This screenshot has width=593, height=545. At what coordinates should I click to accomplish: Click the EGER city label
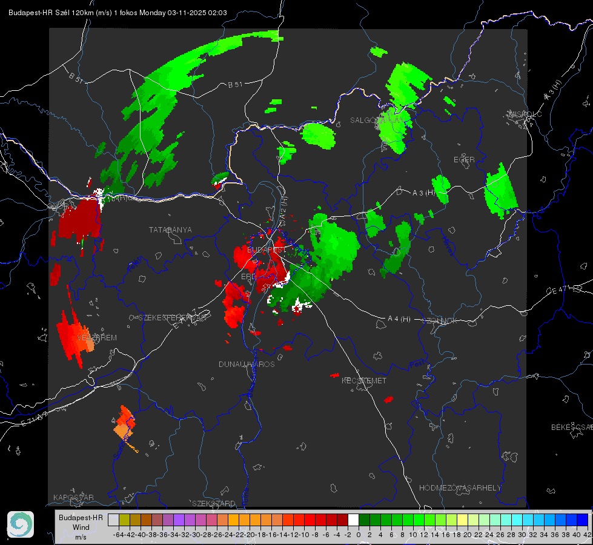[464, 160]
